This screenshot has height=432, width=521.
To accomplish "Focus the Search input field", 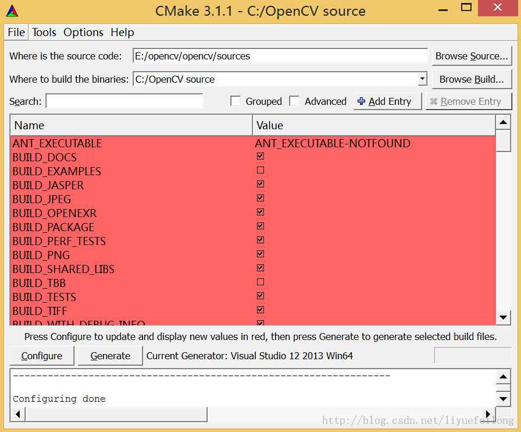I will pos(124,101).
